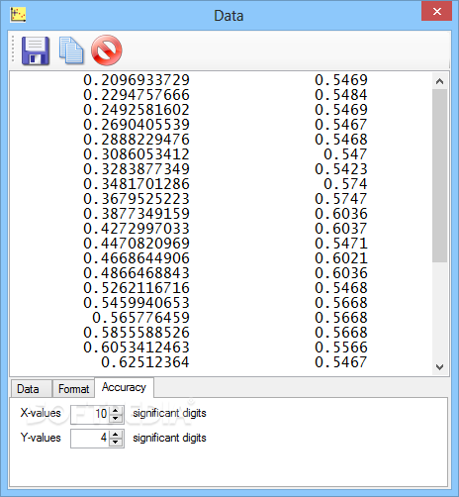Image resolution: width=459 pixels, height=497 pixels.
Task: Click the Y value 0.547
Action: point(345,154)
